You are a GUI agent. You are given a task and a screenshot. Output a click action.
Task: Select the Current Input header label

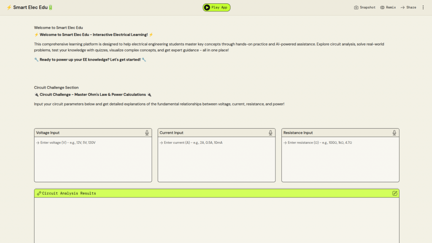(171, 133)
